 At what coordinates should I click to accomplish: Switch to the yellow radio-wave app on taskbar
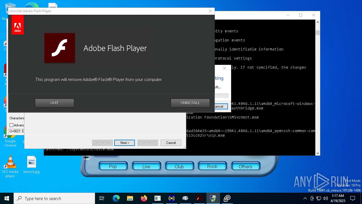pyautogui.click(x=171, y=198)
